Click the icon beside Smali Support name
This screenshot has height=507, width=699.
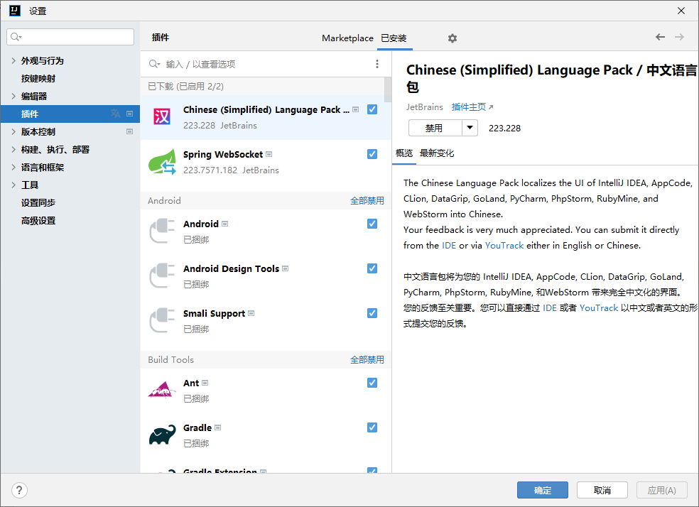pos(251,313)
